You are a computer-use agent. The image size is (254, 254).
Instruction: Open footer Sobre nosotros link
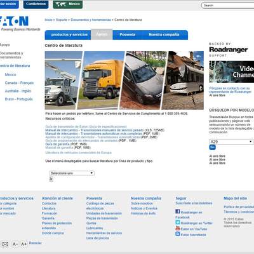pos(142,203)
